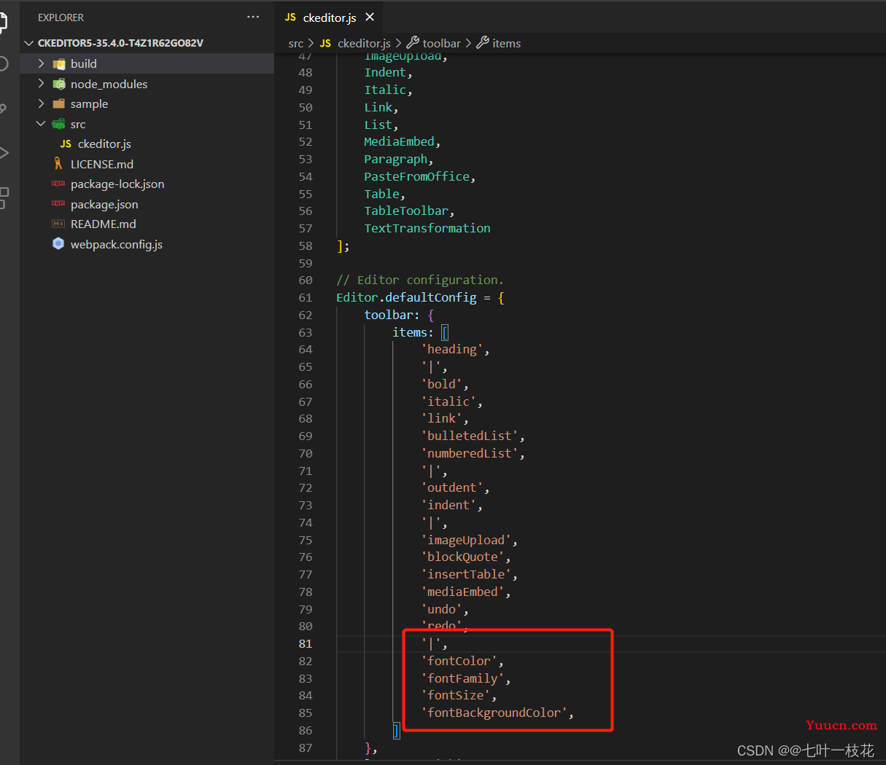Viewport: 886px width, 765px height.
Task: Click the 'imageUpload' string
Action: point(466,540)
